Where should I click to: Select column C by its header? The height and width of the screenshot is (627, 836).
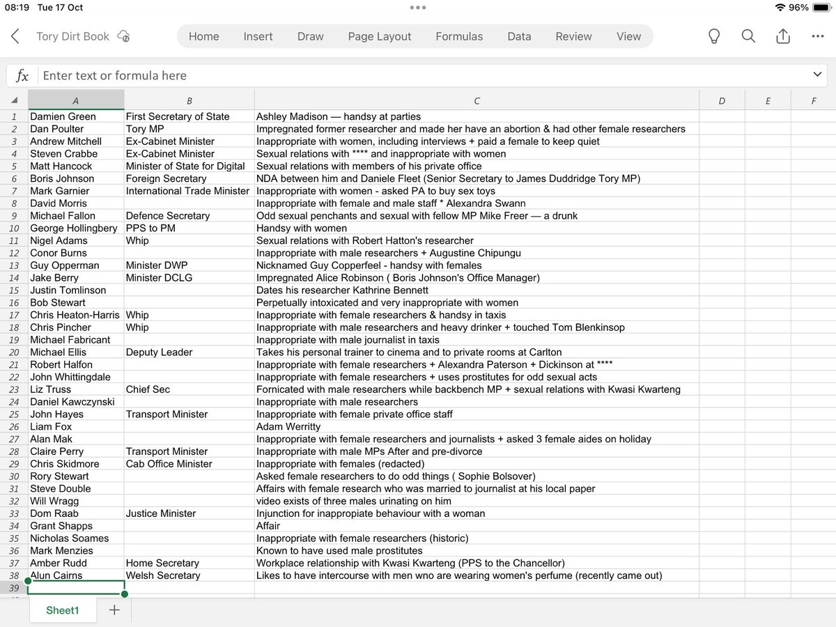coord(477,100)
